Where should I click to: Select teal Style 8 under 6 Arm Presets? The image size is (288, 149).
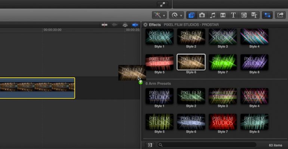(254, 122)
